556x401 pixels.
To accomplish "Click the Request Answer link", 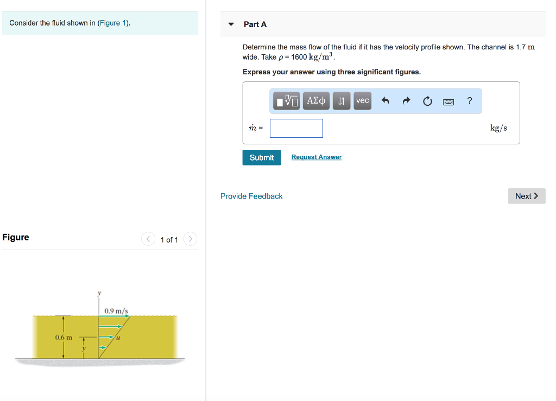I will [x=316, y=157].
